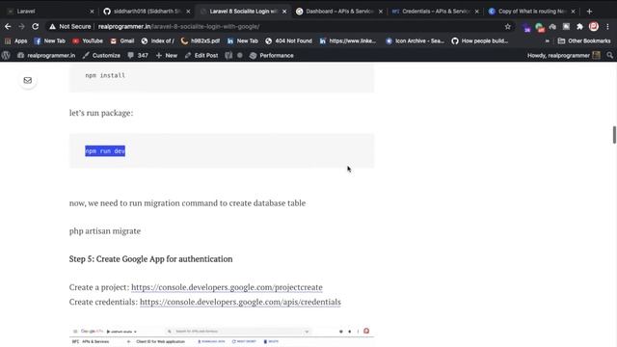Open the 'Howdy, realprogrammer' account menu
This screenshot has width=617, height=347.
click(x=563, y=56)
